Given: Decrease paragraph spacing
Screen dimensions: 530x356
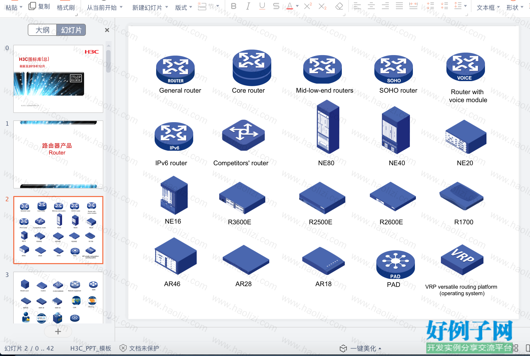Looking at the screenshot, I should [444, 6].
